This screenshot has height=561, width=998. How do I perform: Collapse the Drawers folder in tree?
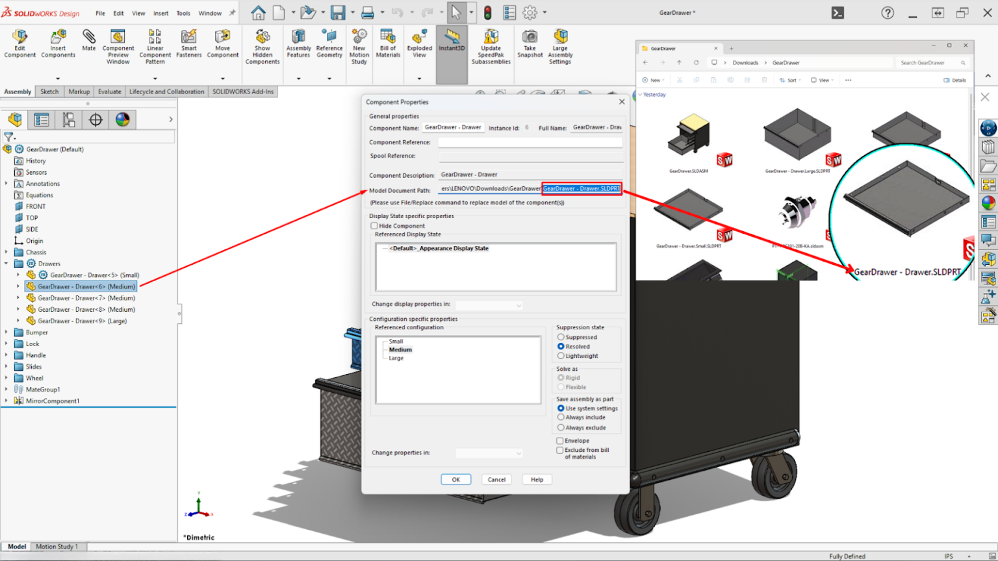pos(6,264)
